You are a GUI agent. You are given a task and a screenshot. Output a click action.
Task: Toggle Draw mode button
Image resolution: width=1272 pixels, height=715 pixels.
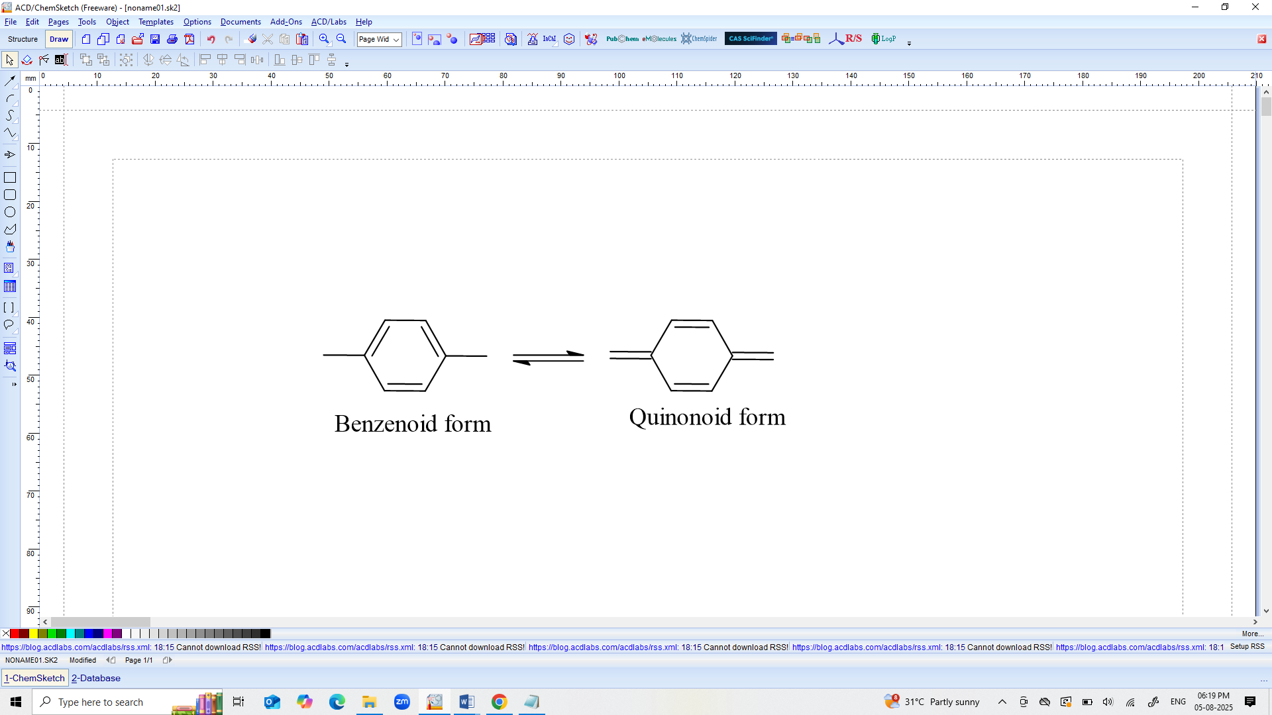click(59, 39)
